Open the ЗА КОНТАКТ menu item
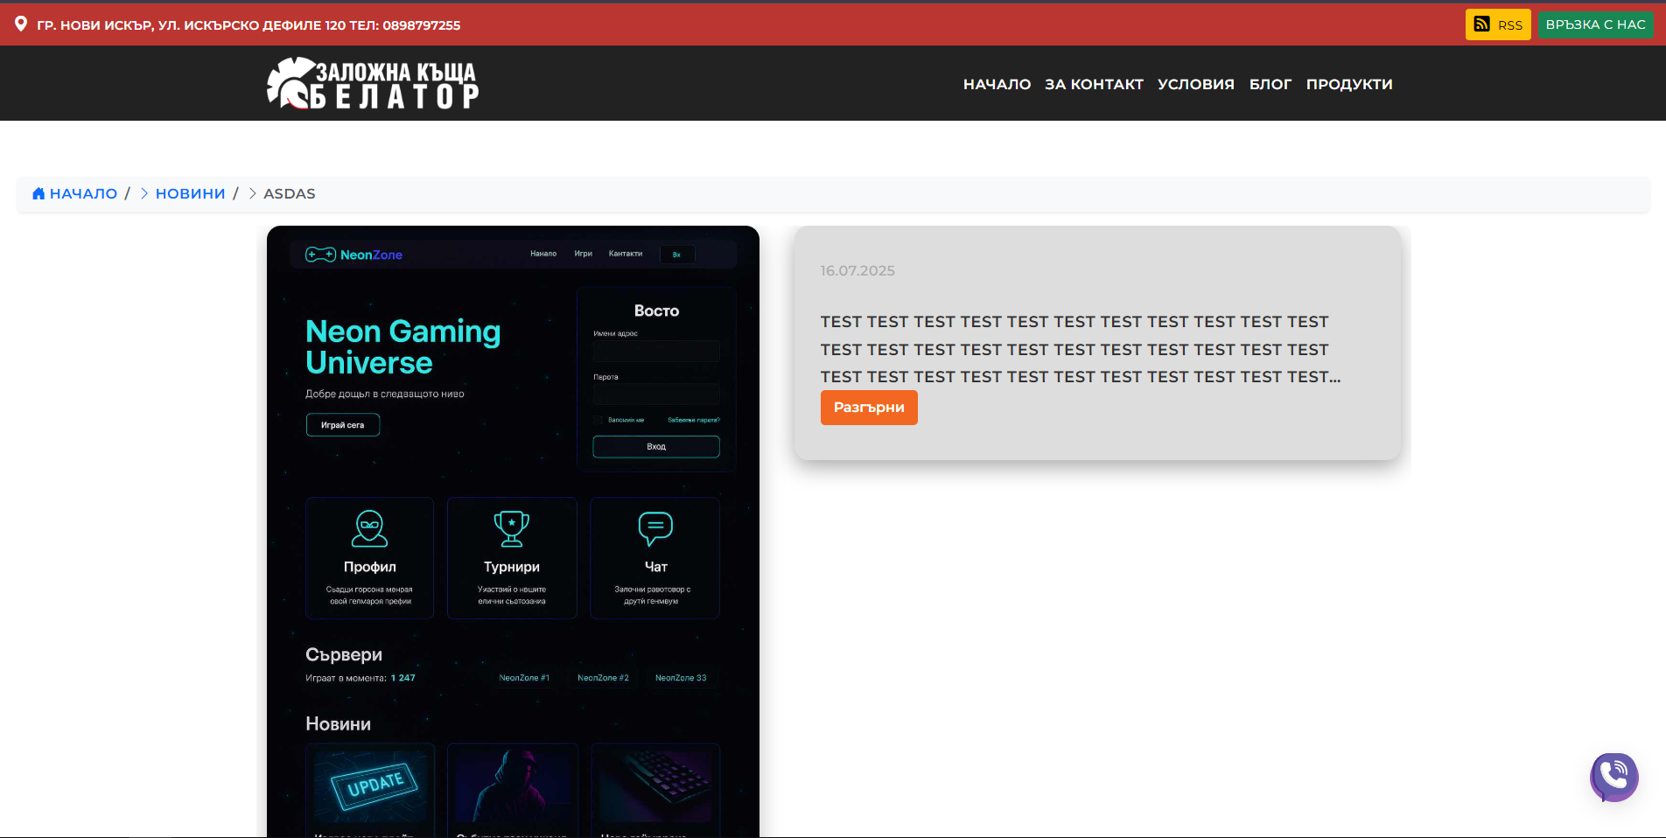This screenshot has height=838, width=1666. click(1094, 84)
